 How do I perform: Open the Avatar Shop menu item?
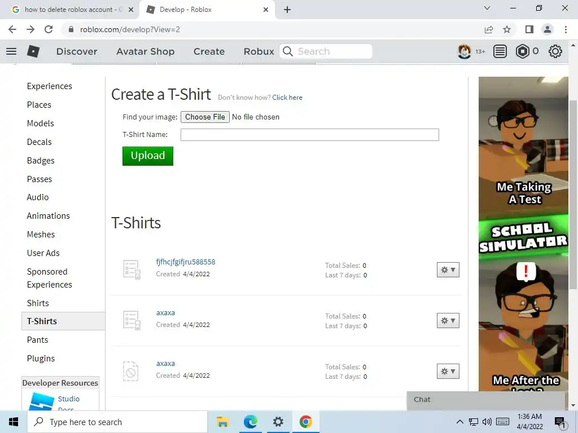pos(145,51)
